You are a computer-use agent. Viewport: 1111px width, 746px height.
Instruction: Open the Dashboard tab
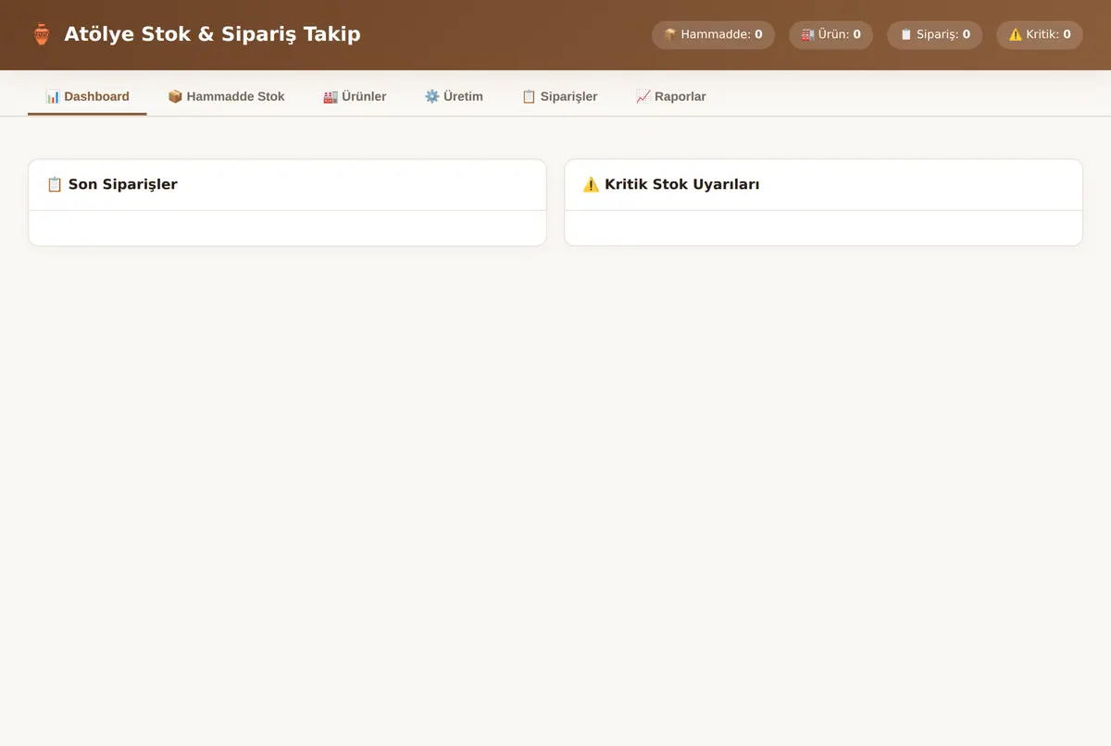87,96
